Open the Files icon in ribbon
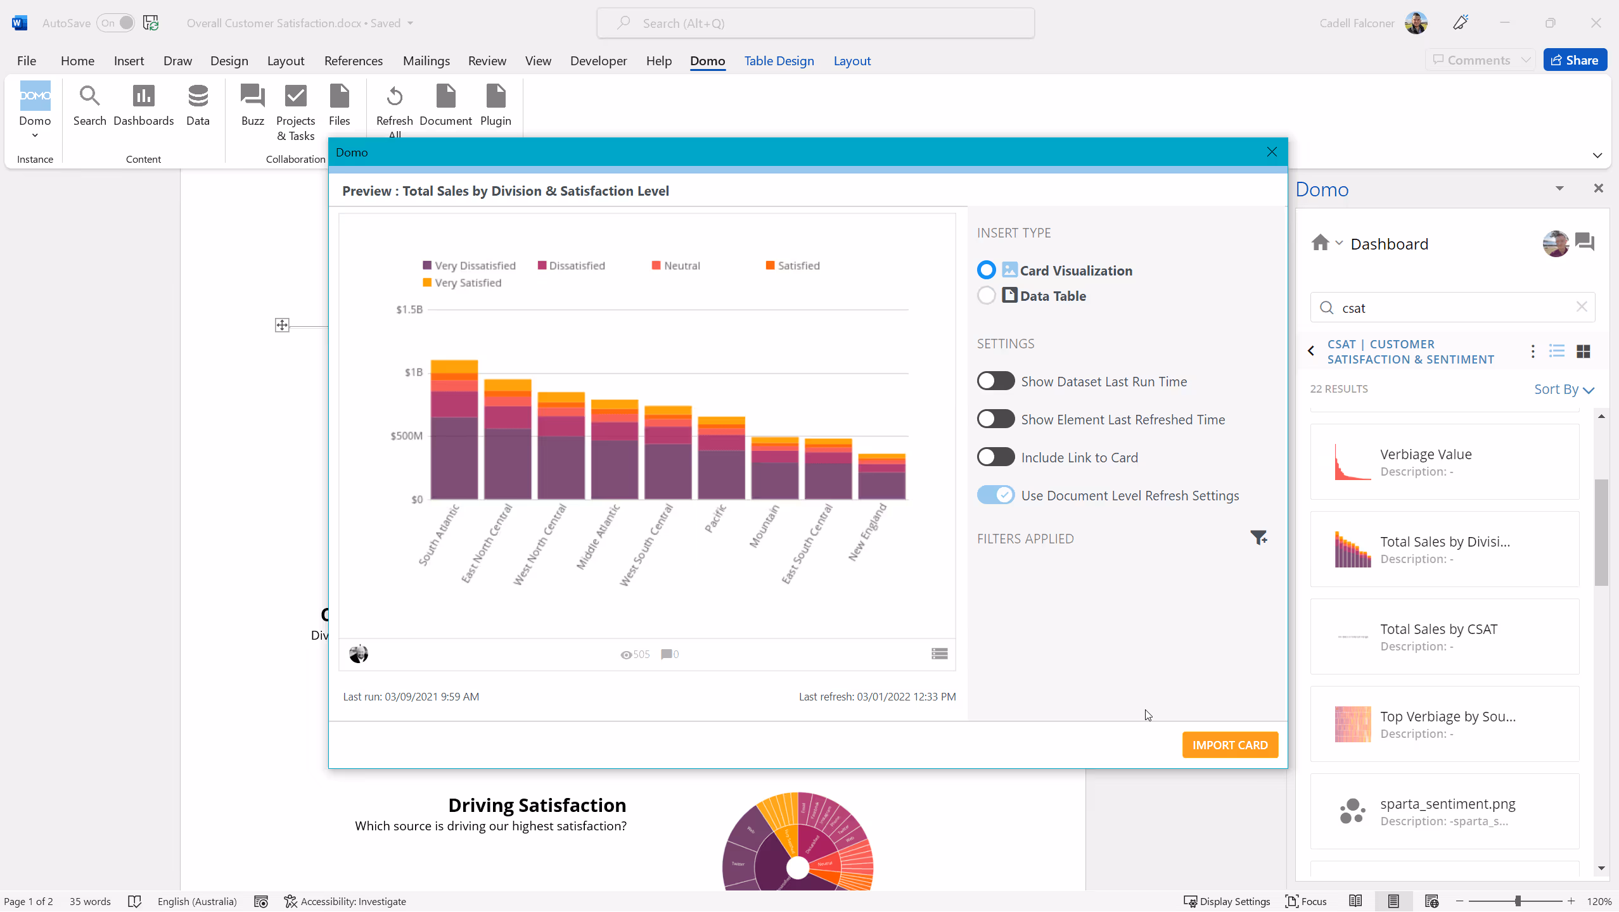 (x=339, y=106)
